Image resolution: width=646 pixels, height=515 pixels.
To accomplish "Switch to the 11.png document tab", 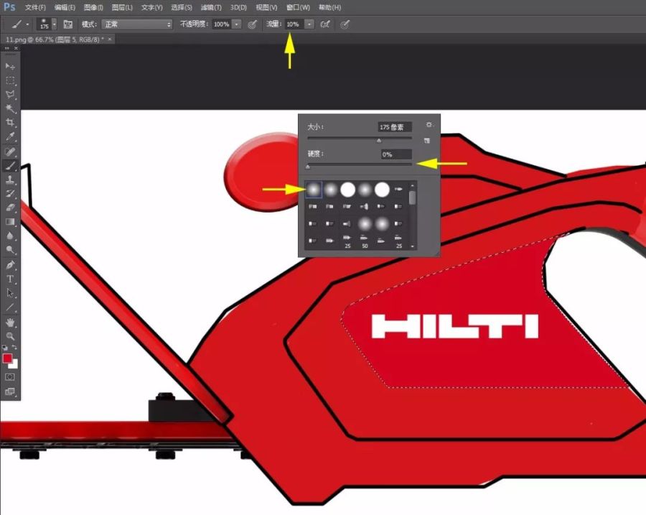I will click(54, 39).
